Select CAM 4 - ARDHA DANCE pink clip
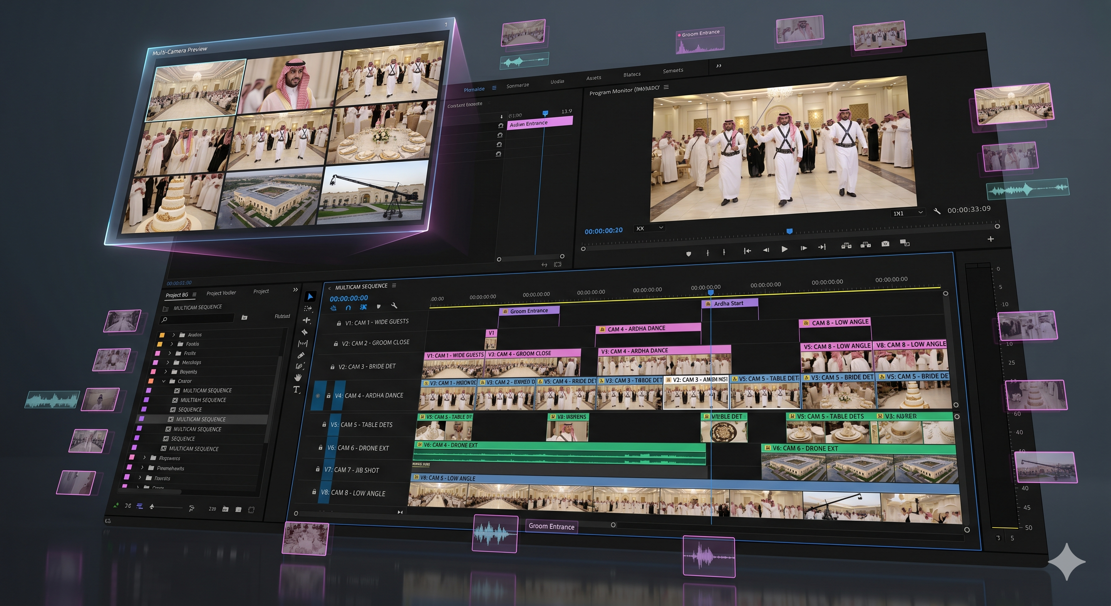 (648, 329)
